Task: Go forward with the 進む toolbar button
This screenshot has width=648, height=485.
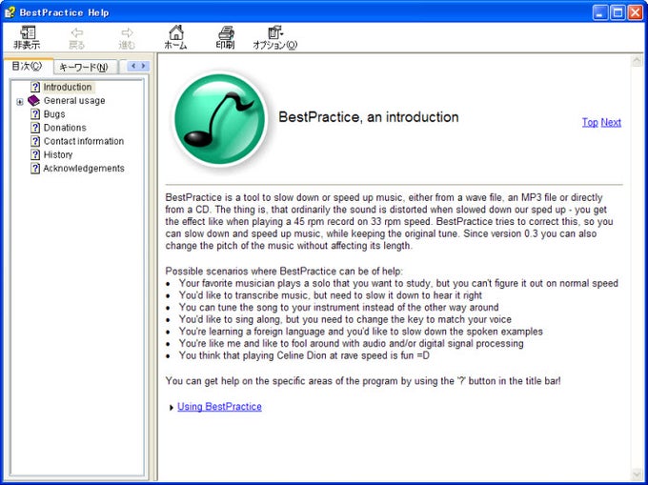Action: click(x=127, y=37)
